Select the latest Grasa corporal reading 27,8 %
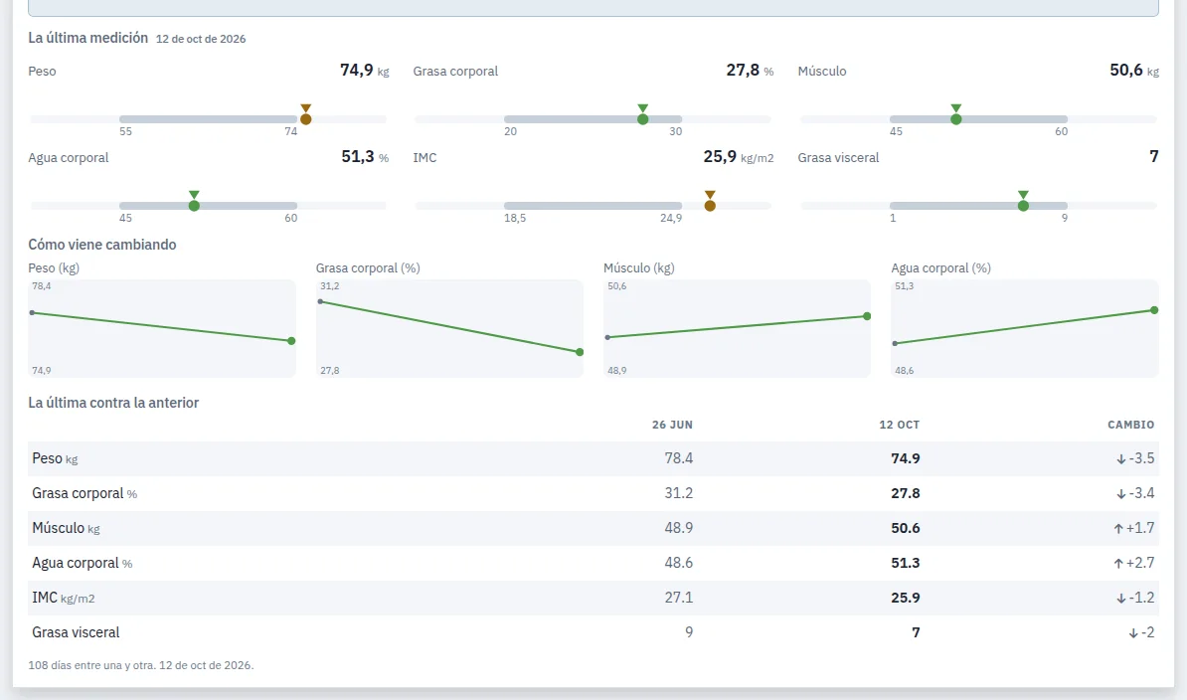 click(x=750, y=71)
